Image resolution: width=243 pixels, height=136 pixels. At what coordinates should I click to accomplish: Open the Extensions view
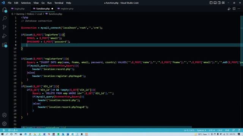pos(4,45)
